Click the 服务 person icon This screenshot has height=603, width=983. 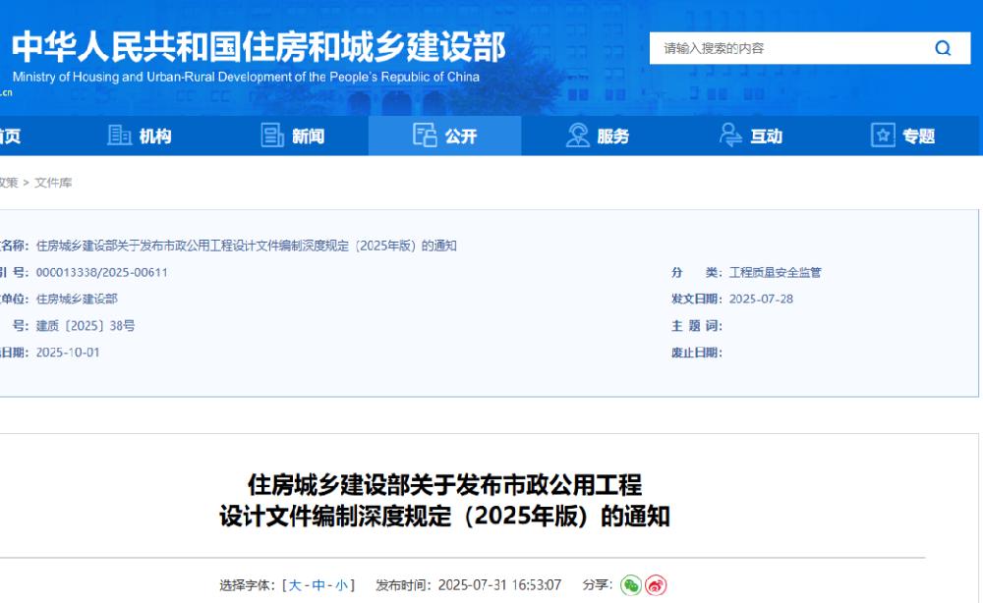[x=577, y=136]
